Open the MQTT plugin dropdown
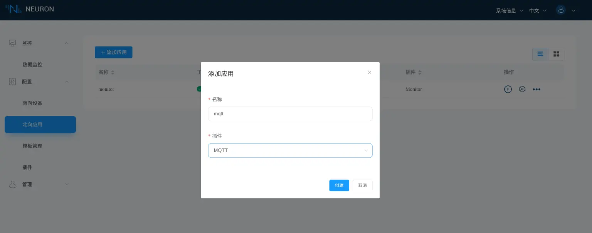 290,150
